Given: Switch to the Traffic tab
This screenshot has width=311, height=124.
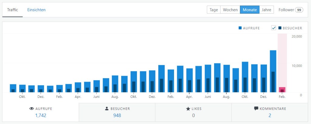Looking at the screenshot, I should (x=12, y=10).
